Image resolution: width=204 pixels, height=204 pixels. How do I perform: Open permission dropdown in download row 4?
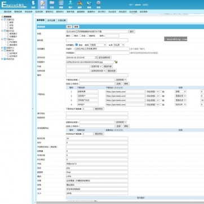pyautogui.click(x=180, y=104)
